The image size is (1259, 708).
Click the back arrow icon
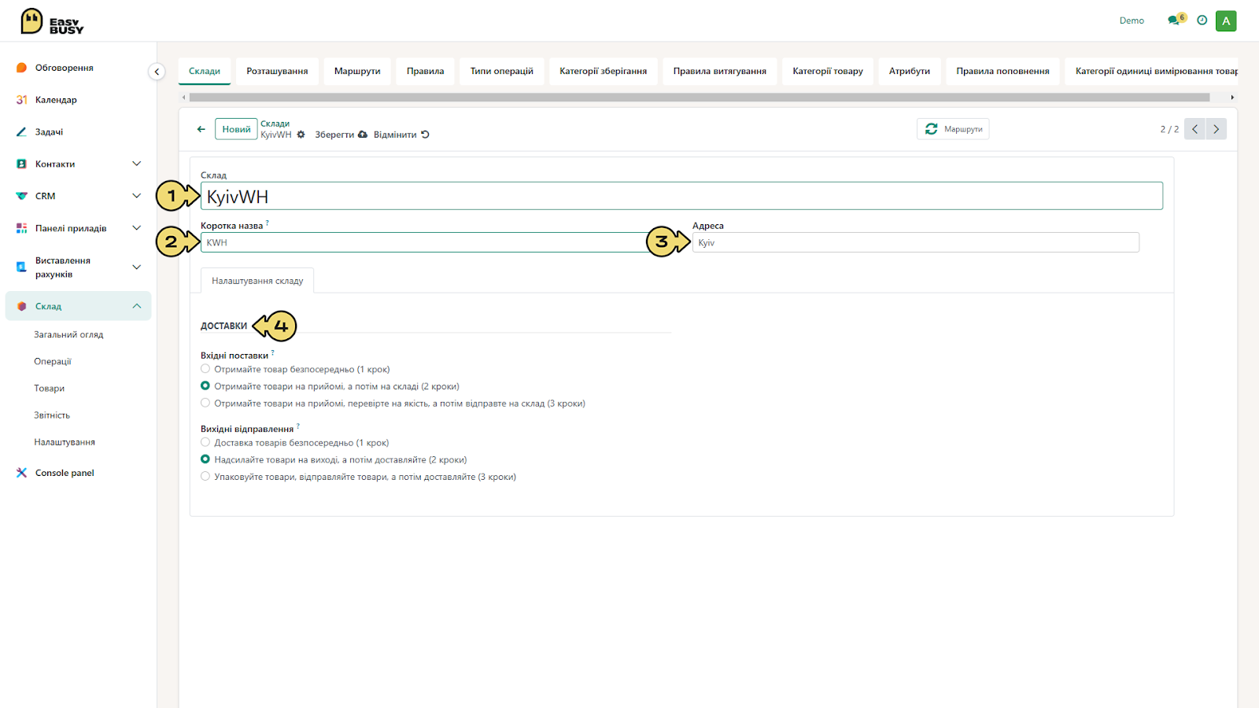tap(201, 129)
